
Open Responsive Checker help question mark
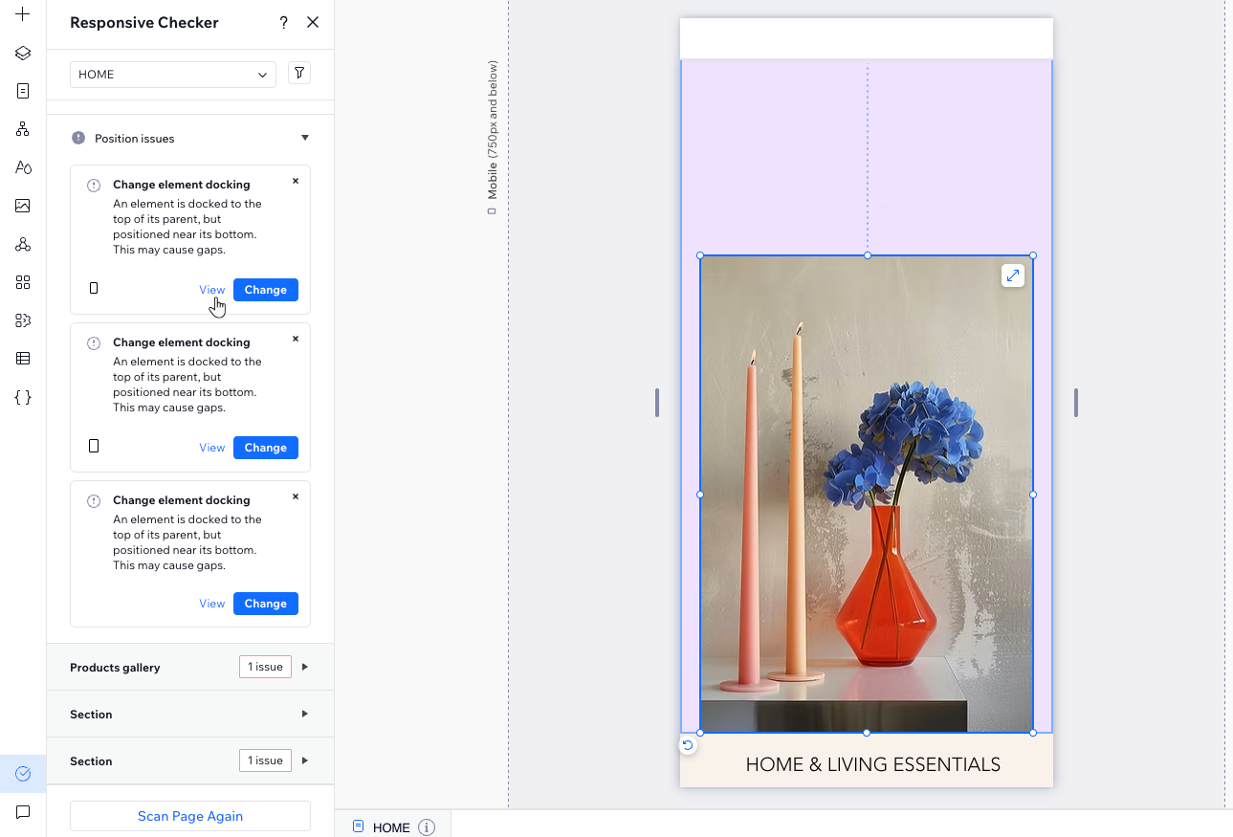[284, 23]
